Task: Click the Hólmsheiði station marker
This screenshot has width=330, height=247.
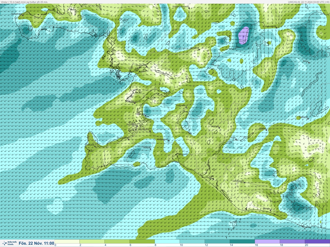Action: 150,131
